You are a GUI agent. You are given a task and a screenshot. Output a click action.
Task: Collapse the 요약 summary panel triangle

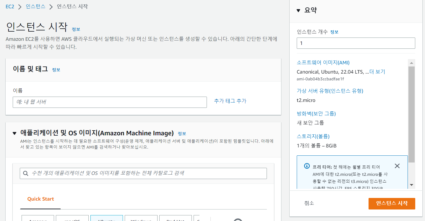pyautogui.click(x=298, y=11)
